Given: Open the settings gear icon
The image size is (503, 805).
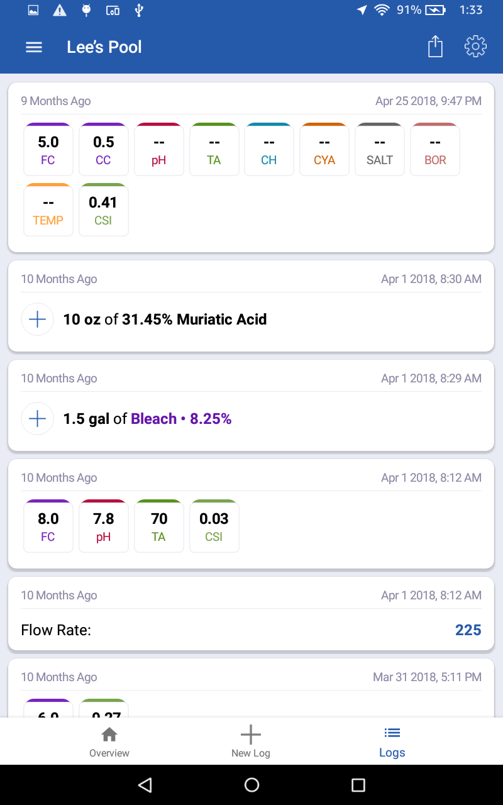Looking at the screenshot, I should coord(475,47).
